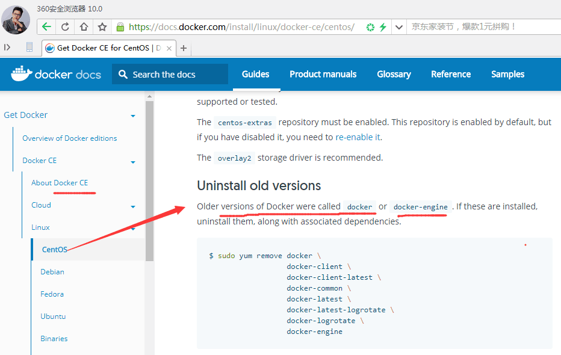The width and height of the screenshot is (561, 355).
Task: Open Fedora install page
Action: tap(52, 294)
